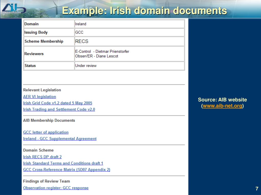The width and height of the screenshot is (261, 195).
Task: Open the AER VI legislation link
Action: coord(40,97)
